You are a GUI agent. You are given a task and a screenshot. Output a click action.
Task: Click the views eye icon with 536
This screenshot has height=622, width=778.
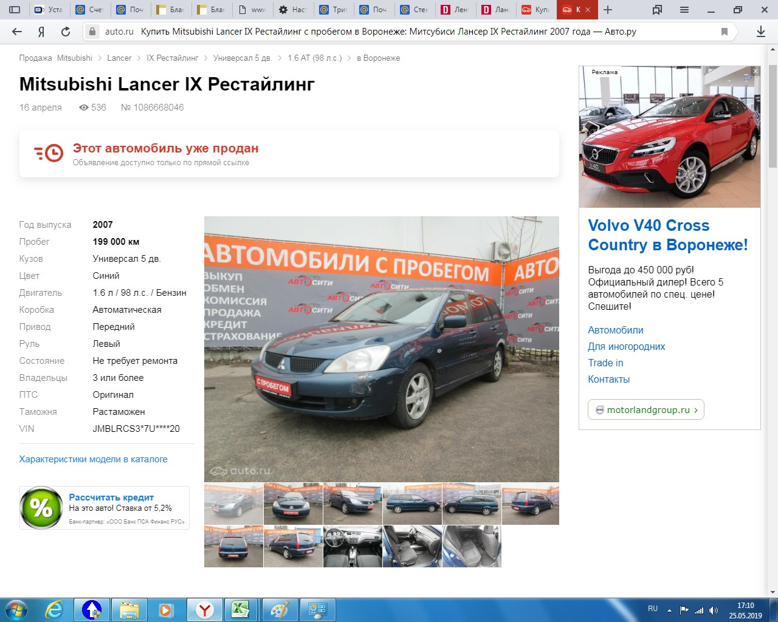coord(84,108)
